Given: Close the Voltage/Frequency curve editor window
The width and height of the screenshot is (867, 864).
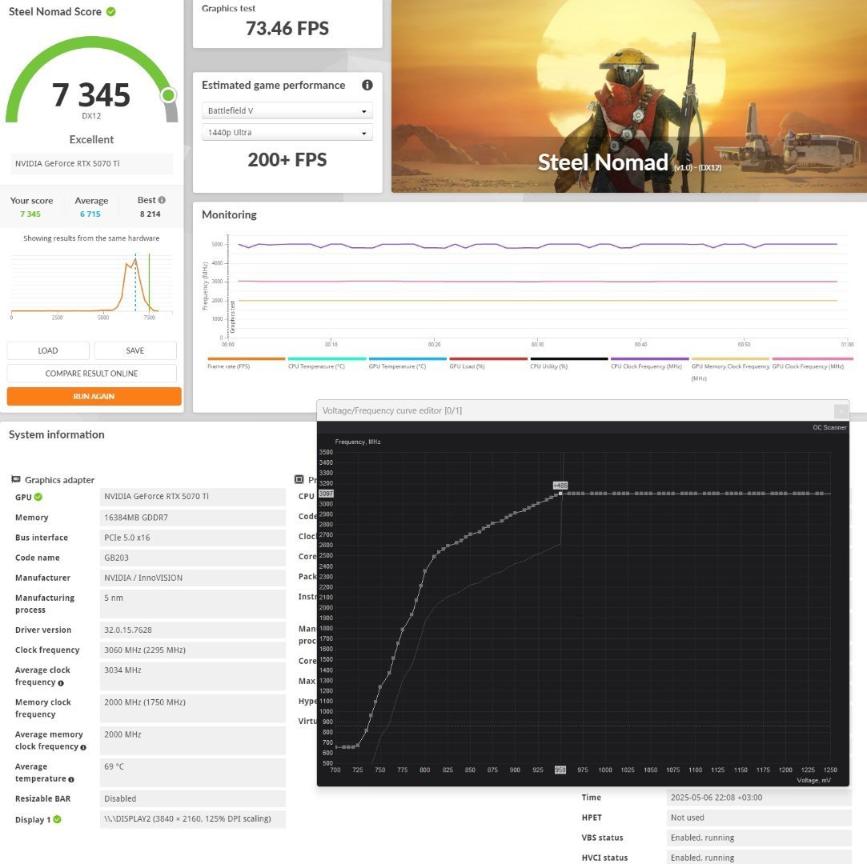Looking at the screenshot, I should [x=841, y=411].
